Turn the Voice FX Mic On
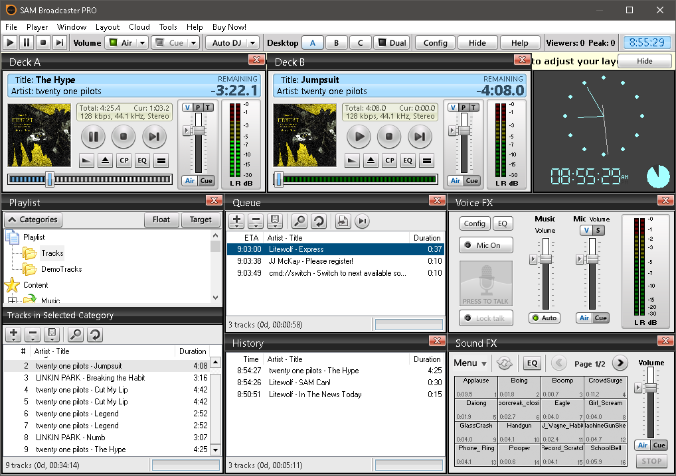This screenshot has height=476, width=676. [x=486, y=245]
